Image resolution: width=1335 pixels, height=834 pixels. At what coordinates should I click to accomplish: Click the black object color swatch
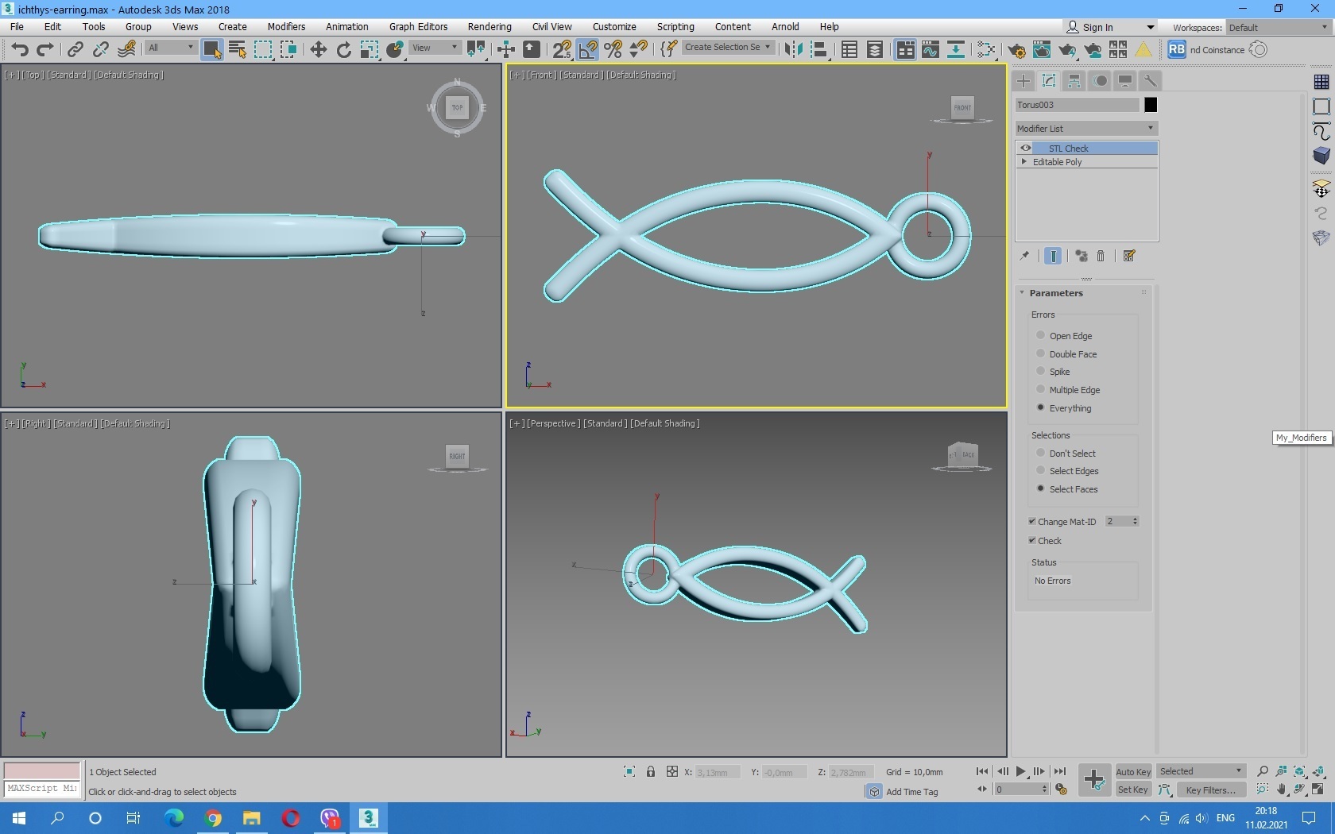(1151, 105)
